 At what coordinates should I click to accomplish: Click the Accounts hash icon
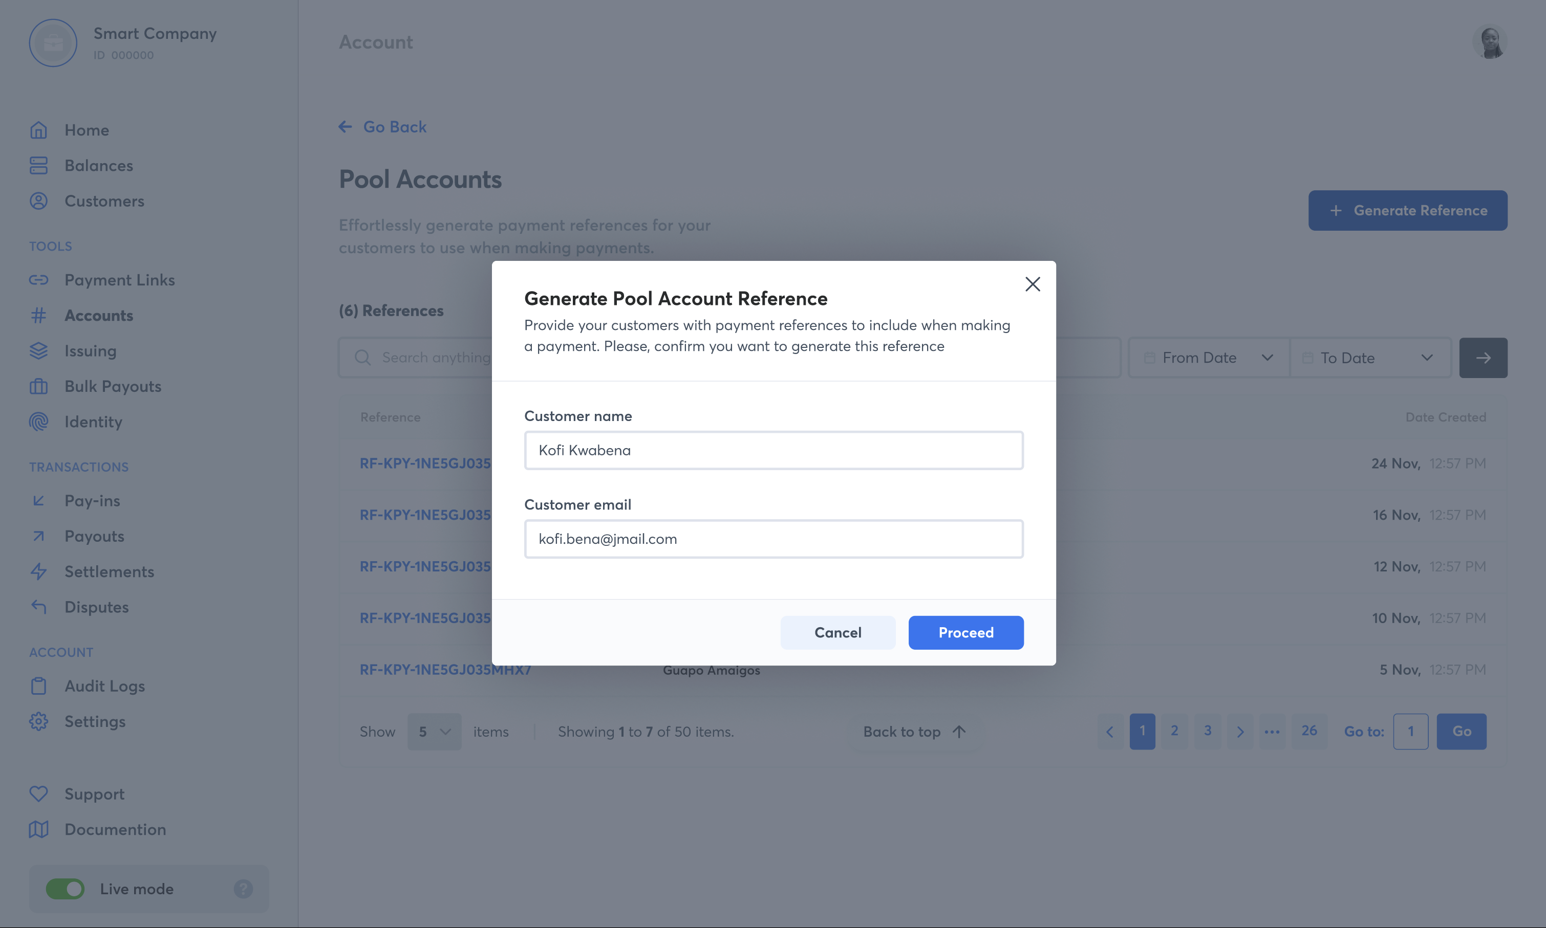pos(39,316)
